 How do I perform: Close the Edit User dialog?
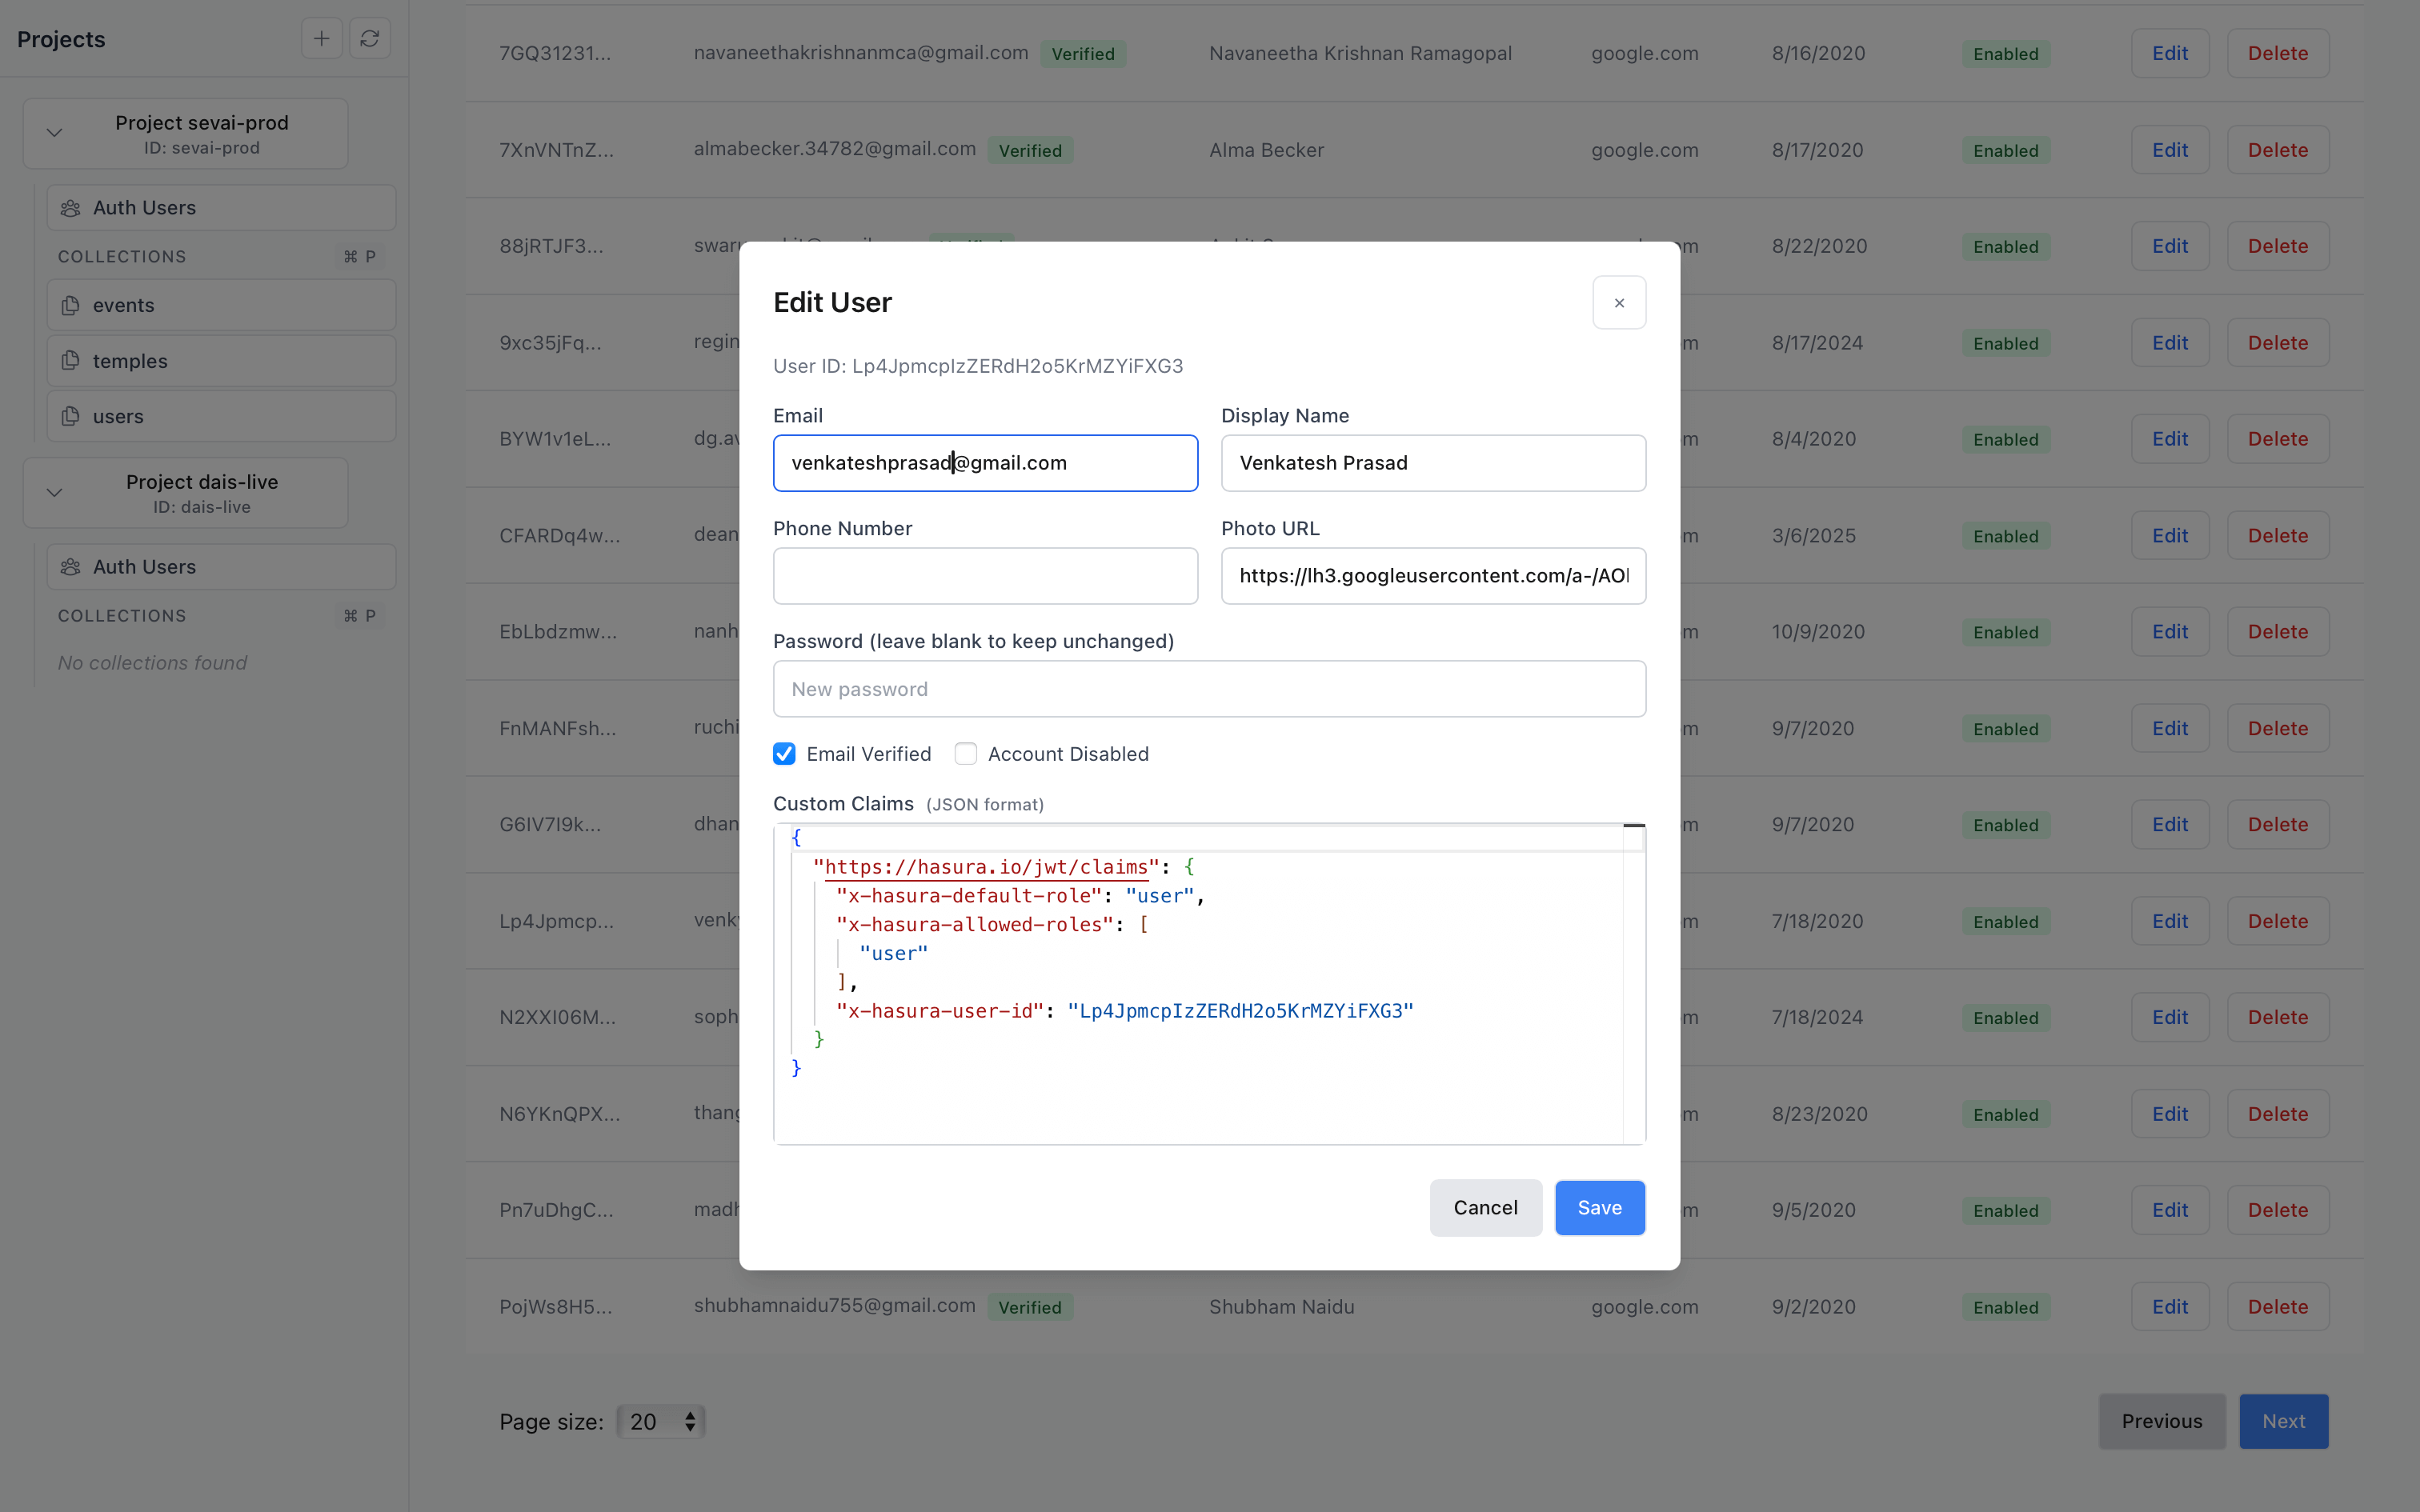coord(1618,302)
